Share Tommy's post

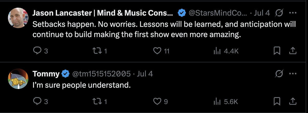tap(292, 102)
